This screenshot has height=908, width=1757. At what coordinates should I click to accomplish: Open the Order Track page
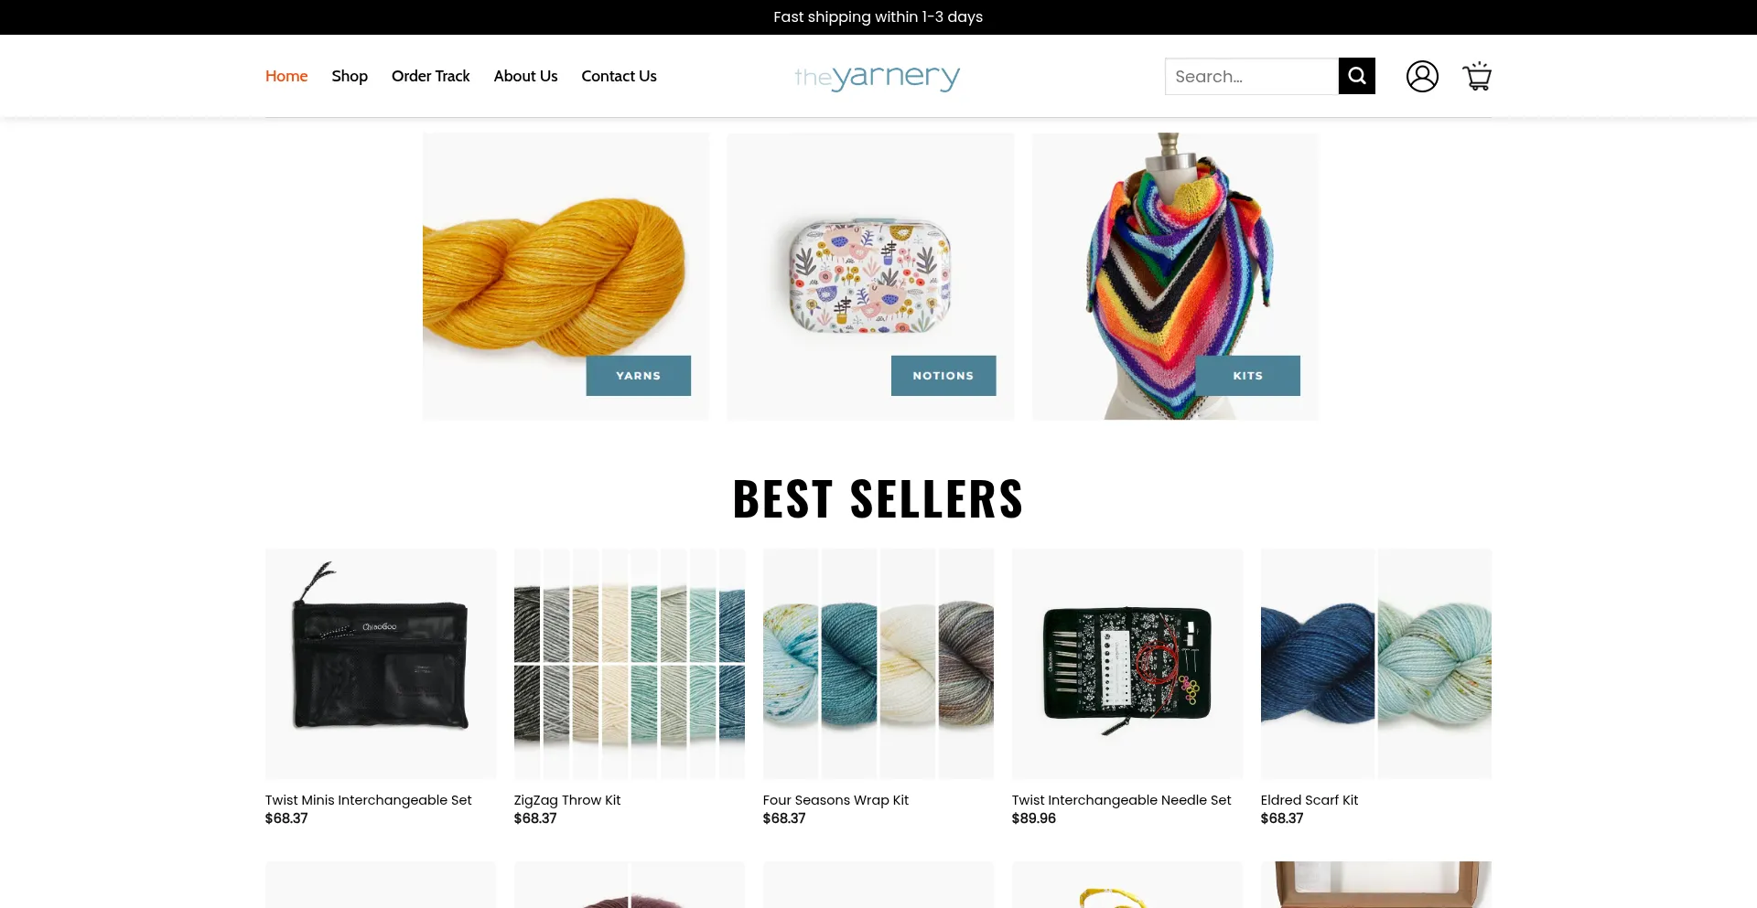tap(430, 76)
